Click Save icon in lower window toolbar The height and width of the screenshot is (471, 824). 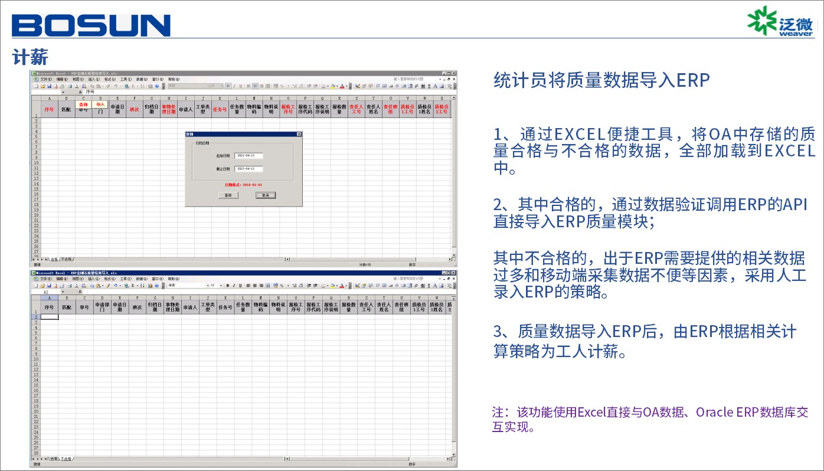point(49,286)
